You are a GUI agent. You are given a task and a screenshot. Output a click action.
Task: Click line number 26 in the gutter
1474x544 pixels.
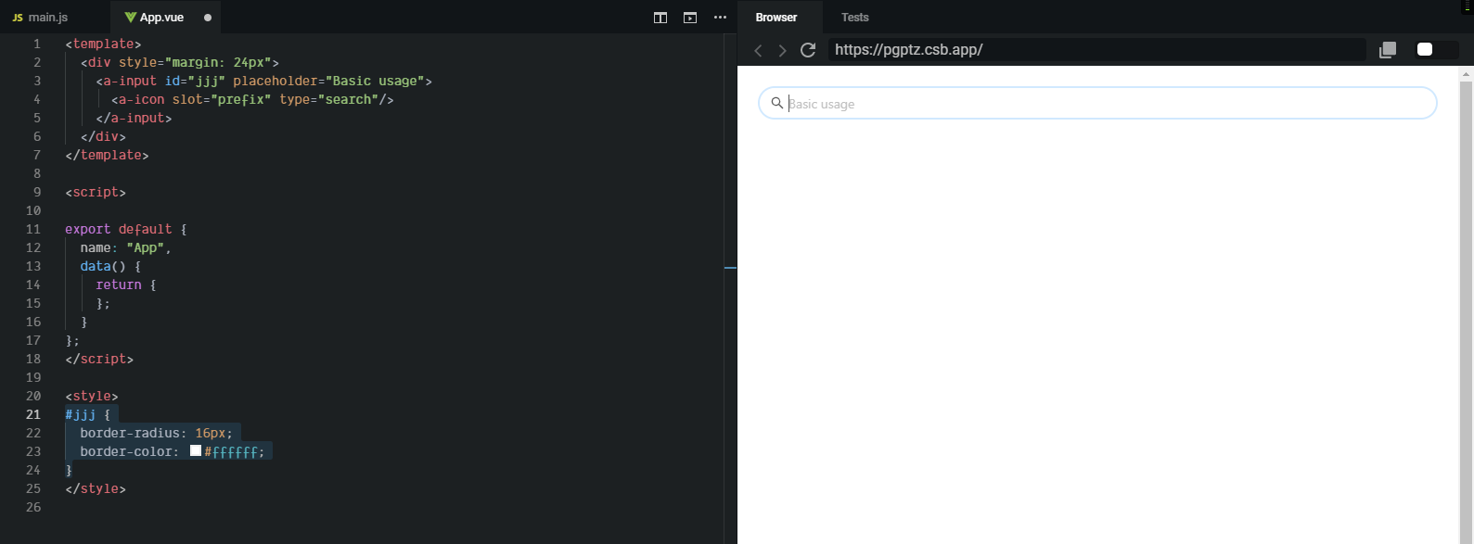pyautogui.click(x=33, y=507)
